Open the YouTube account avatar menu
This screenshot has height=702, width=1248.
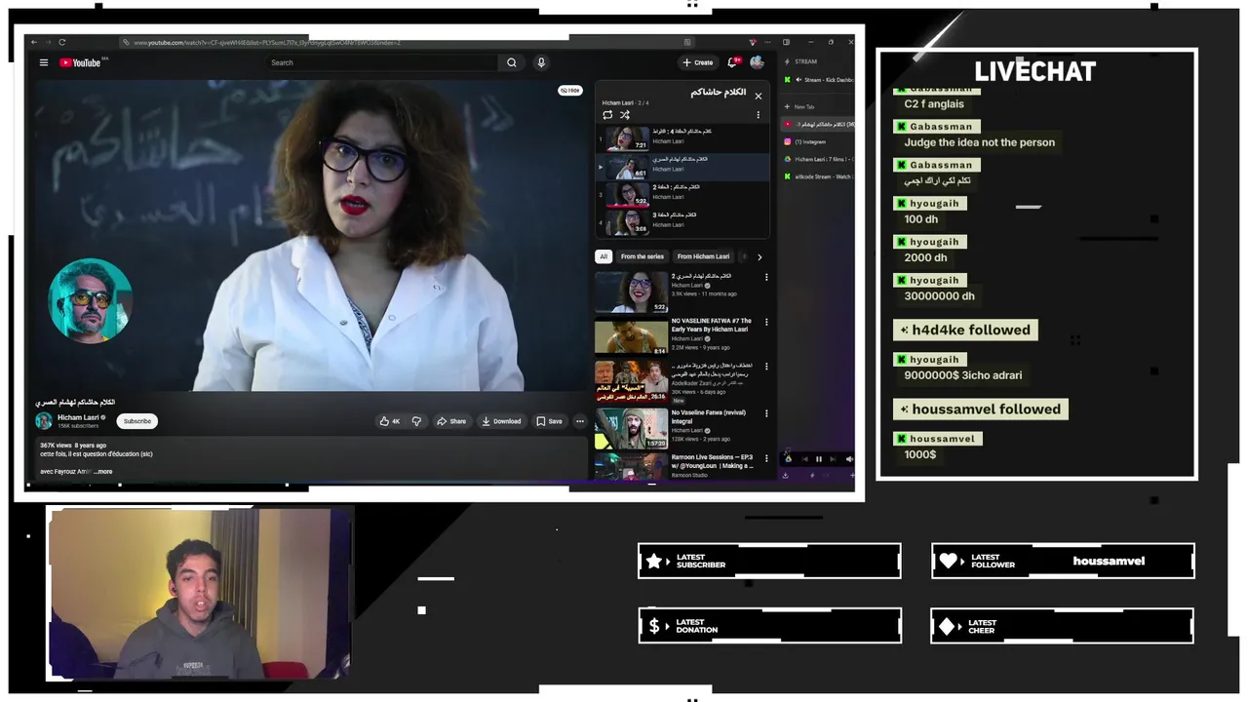click(x=757, y=62)
